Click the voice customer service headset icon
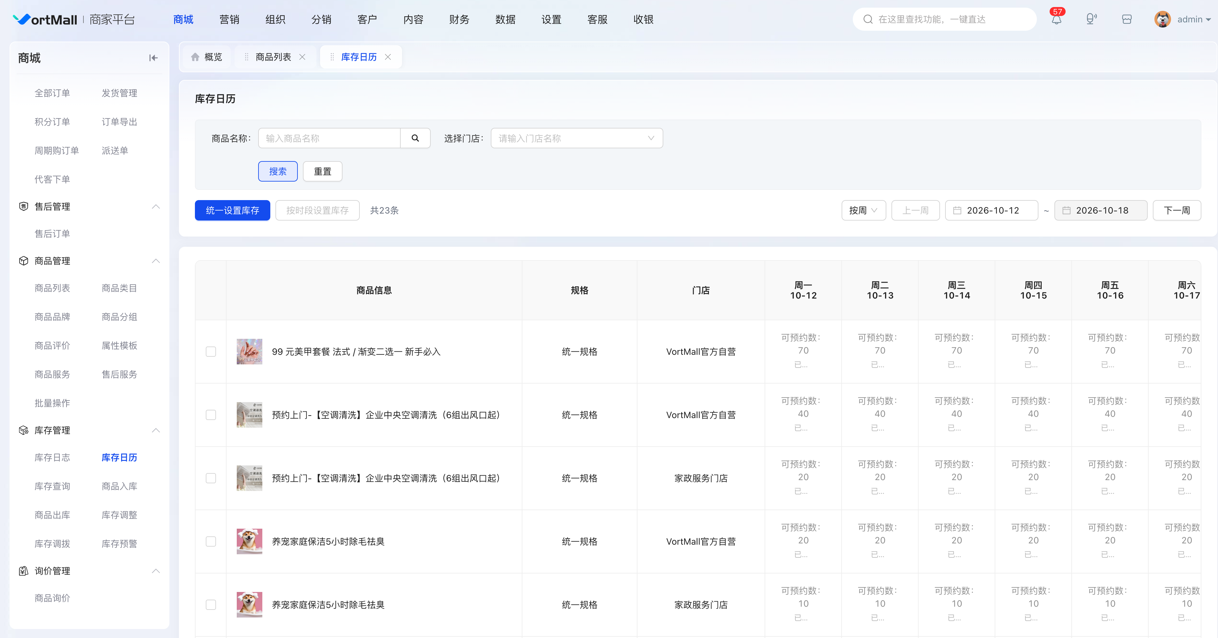The image size is (1218, 638). pos(1091,19)
